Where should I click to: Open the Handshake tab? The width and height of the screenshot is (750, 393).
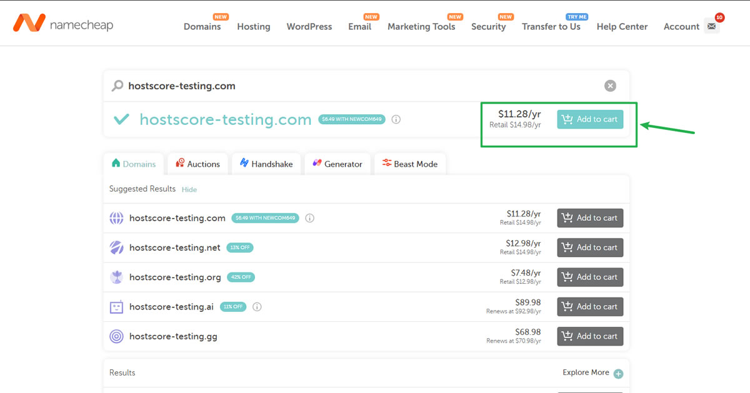(266, 164)
